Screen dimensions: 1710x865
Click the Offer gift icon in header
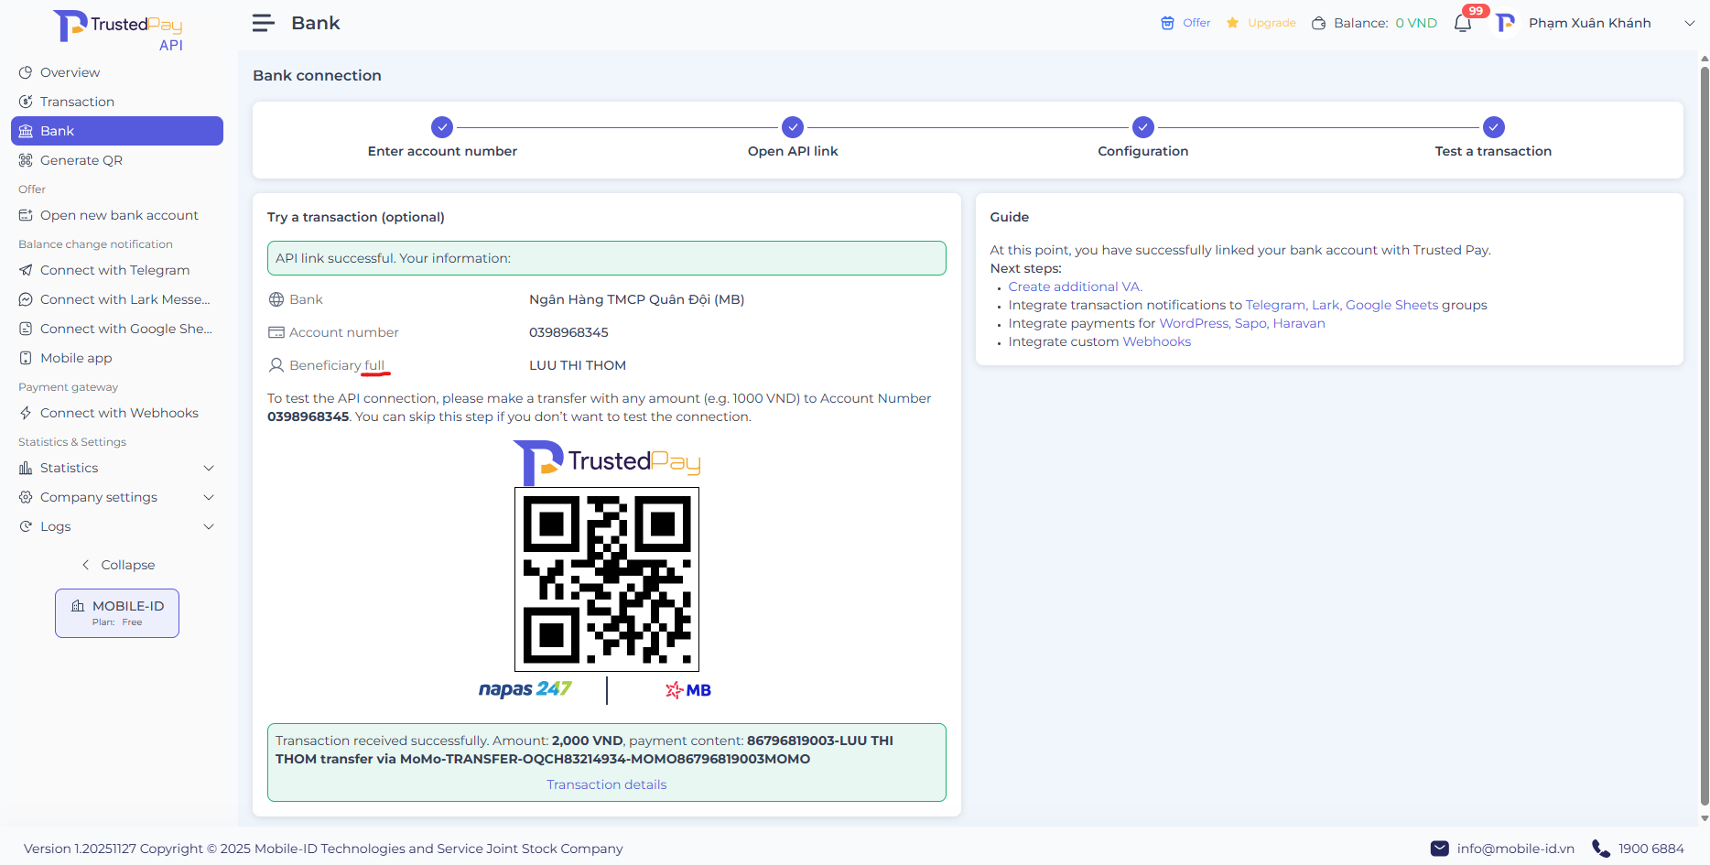1167,23
